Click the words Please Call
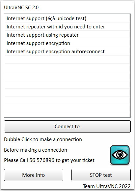The width and height of the screenshot is (135, 191). [16, 160]
